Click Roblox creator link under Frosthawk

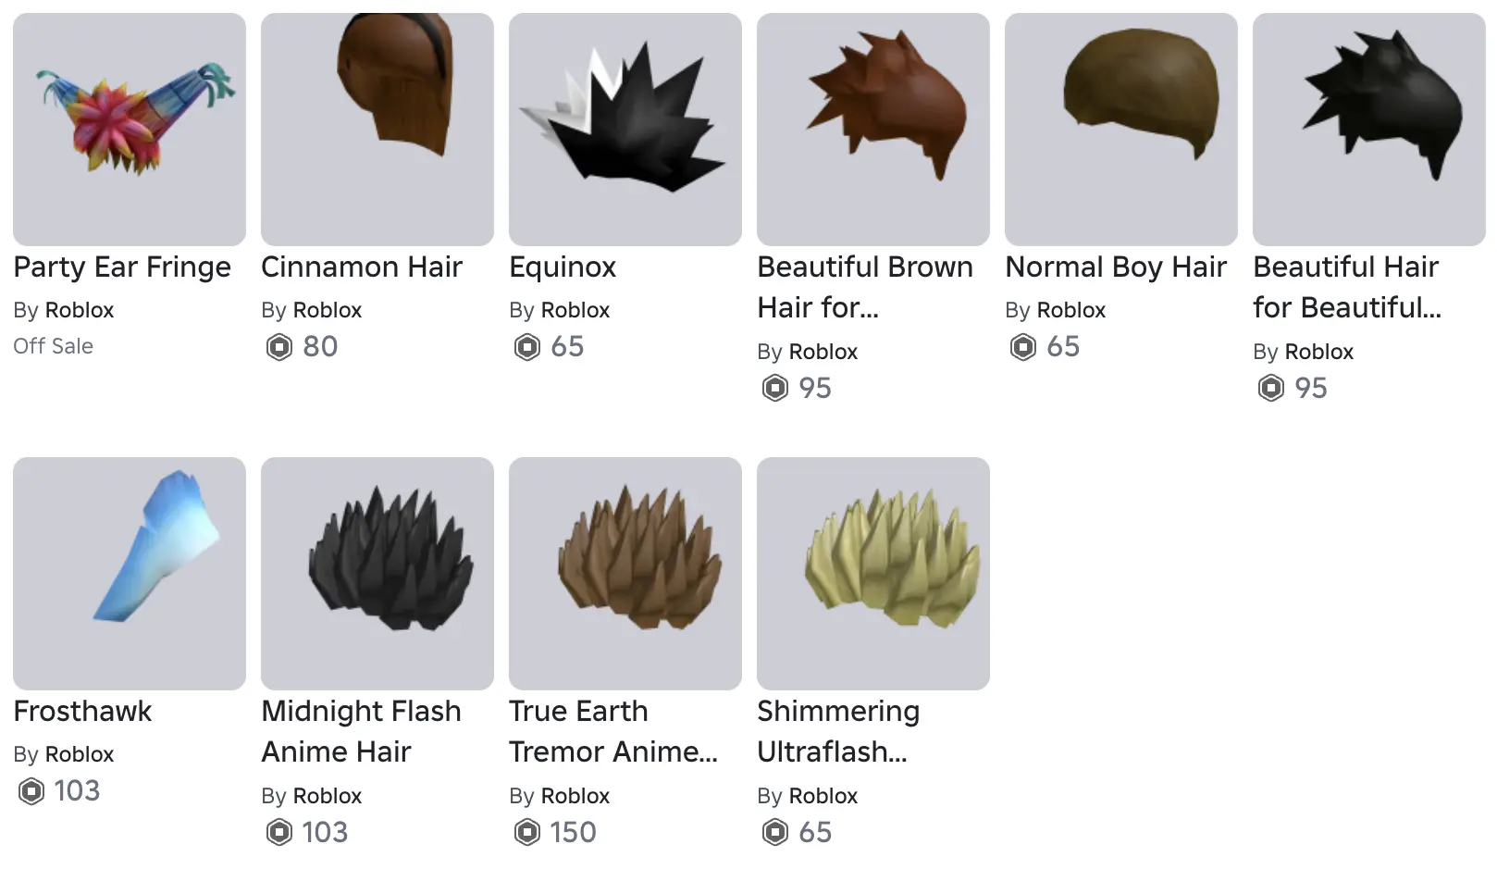(80, 754)
